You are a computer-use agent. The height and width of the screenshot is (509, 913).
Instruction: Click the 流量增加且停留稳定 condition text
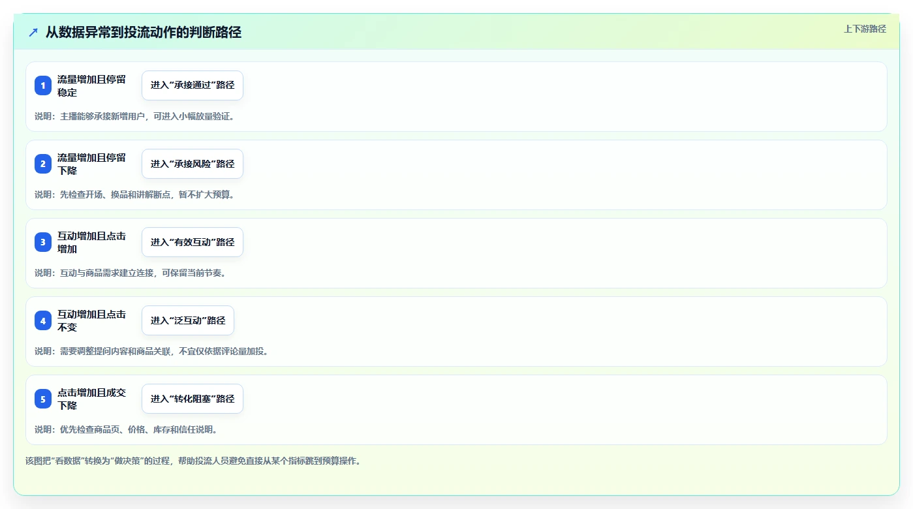pos(92,85)
